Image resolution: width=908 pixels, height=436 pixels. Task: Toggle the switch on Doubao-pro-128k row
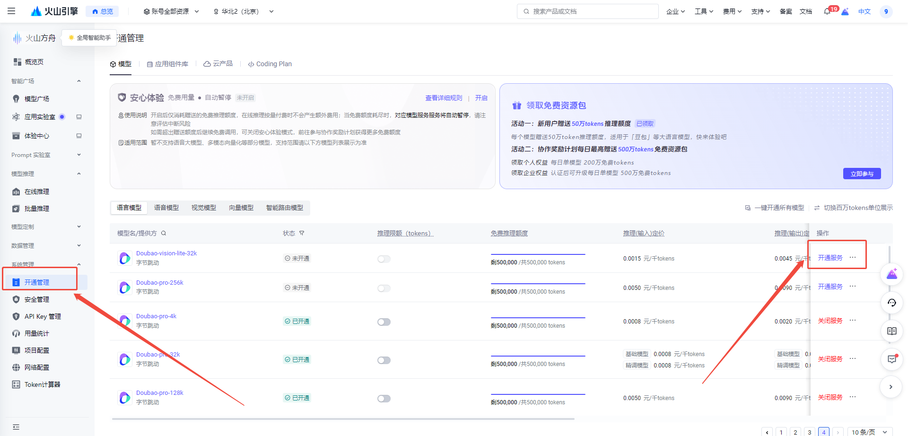pos(384,398)
